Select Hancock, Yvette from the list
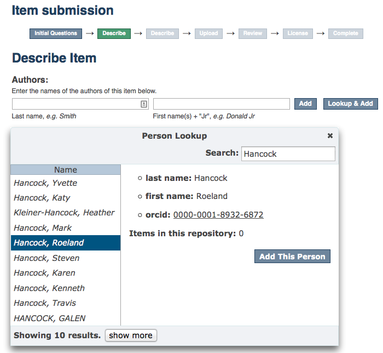The width and height of the screenshot is (383, 353). (45, 183)
